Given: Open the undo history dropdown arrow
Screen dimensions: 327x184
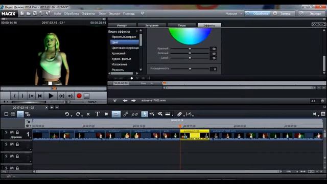Looking at the screenshot, I should pyautogui.click(x=72, y=116).
